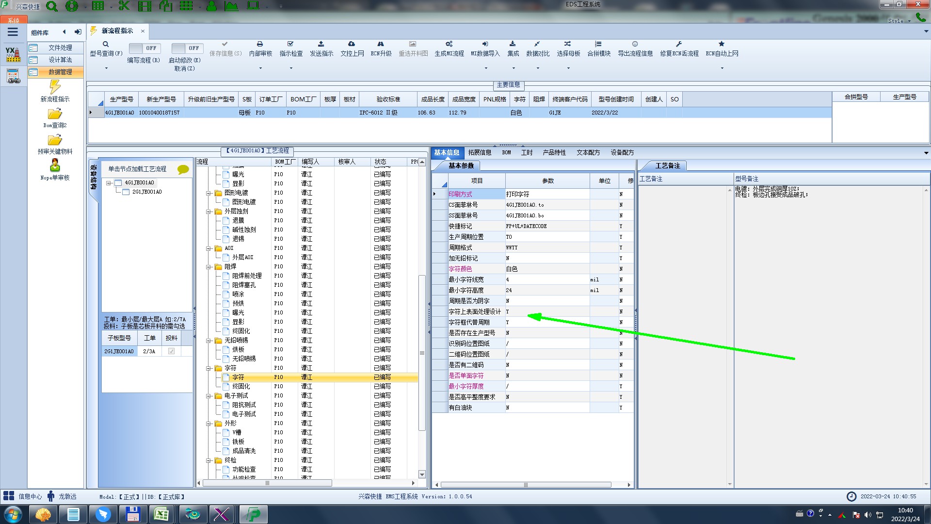Select 数据管理 in the sidebar
This screenshot has height=524, width=931.
[60, 72]
